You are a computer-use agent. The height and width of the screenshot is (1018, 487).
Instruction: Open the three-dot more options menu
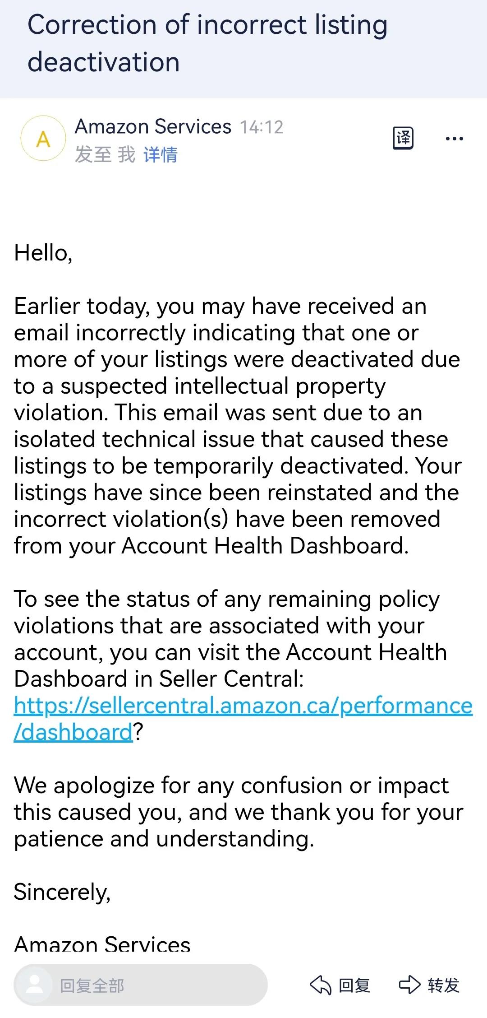(x=454, y=139)
